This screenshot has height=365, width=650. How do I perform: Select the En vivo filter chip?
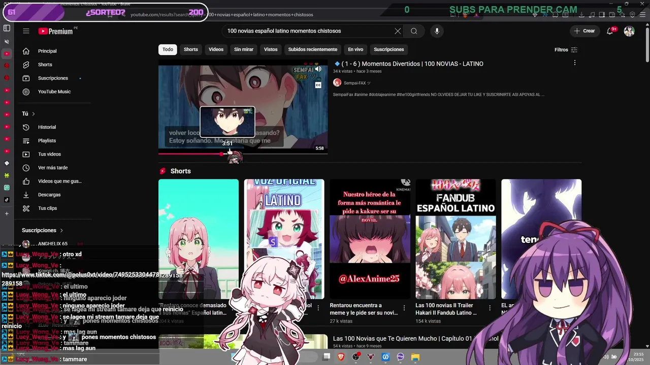(x=355, y=50)
